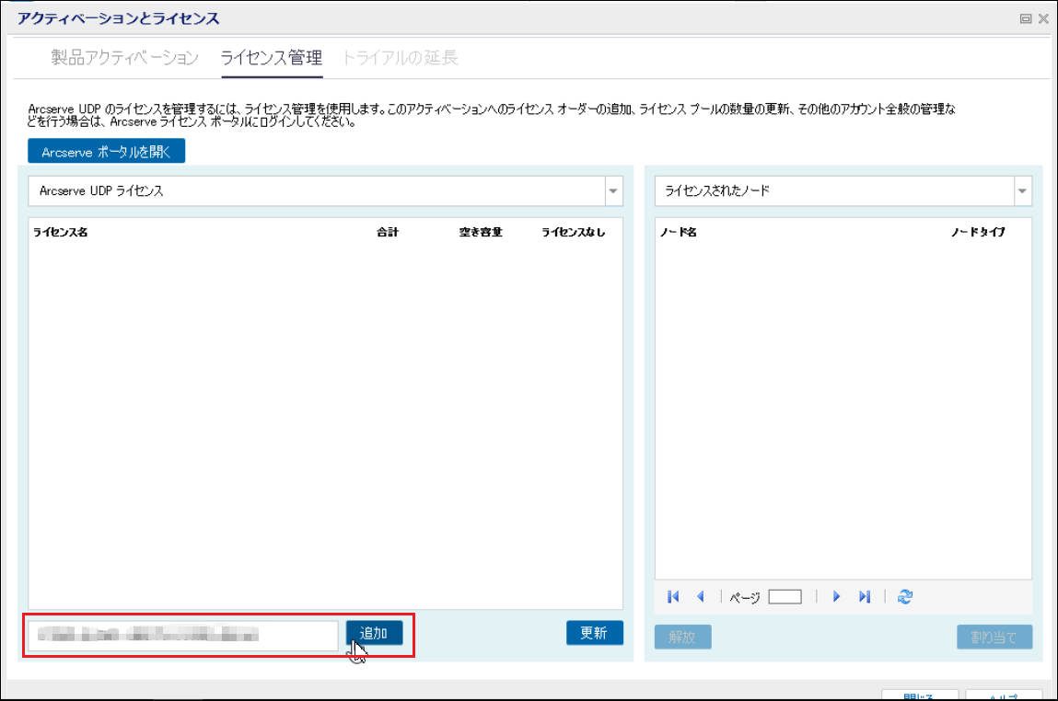Click the ページ number input box
Viewport: 1058px width, 701px height.
[785, 597]
